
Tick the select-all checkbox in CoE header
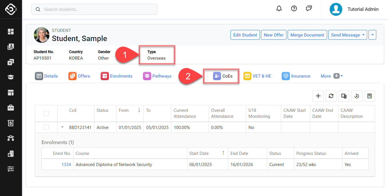46,114
